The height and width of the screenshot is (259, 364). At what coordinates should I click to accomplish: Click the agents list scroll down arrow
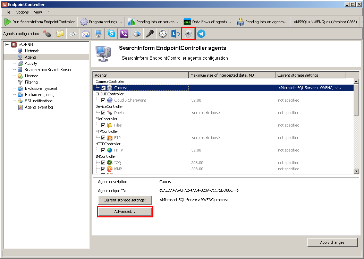coord(356,171)
